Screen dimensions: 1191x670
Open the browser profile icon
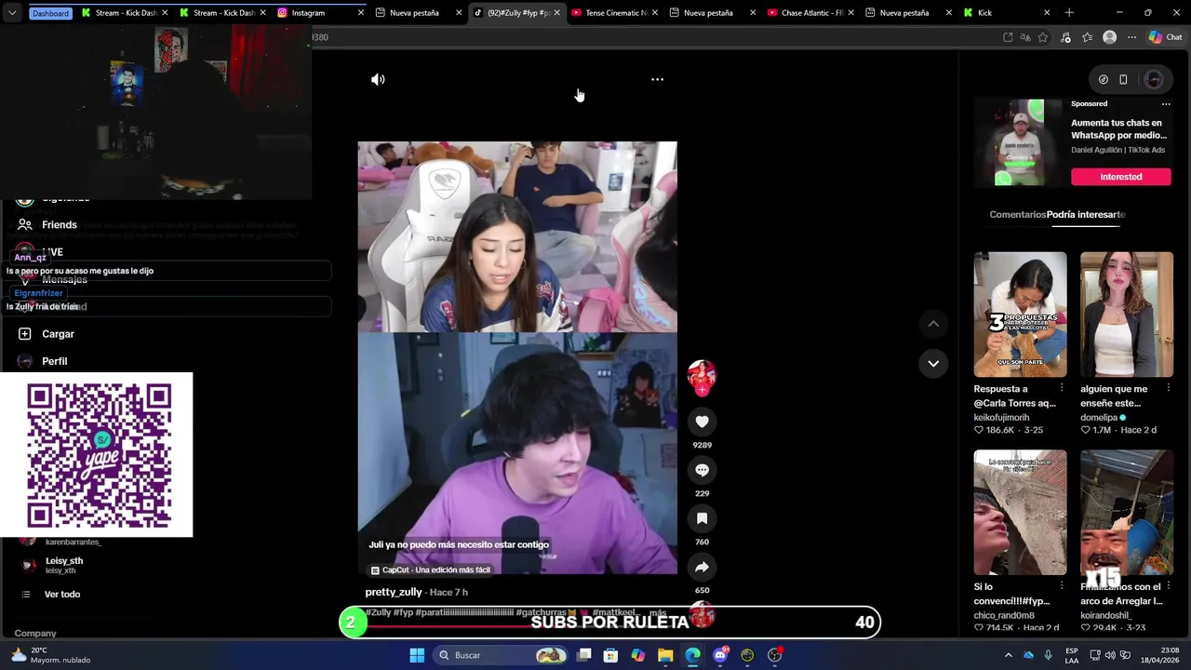point(1109,37)
